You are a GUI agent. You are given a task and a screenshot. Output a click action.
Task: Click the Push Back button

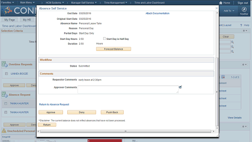(112, 112)
